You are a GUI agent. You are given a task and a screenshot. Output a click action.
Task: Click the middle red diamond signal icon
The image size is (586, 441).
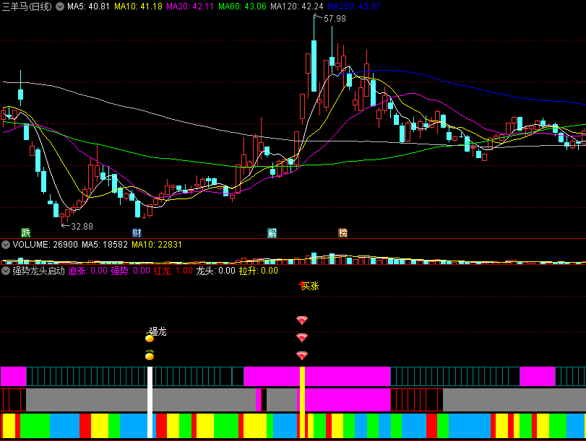302,338
